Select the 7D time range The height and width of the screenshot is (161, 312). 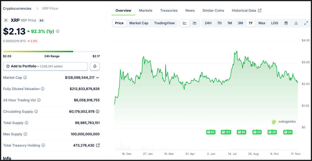219,23
